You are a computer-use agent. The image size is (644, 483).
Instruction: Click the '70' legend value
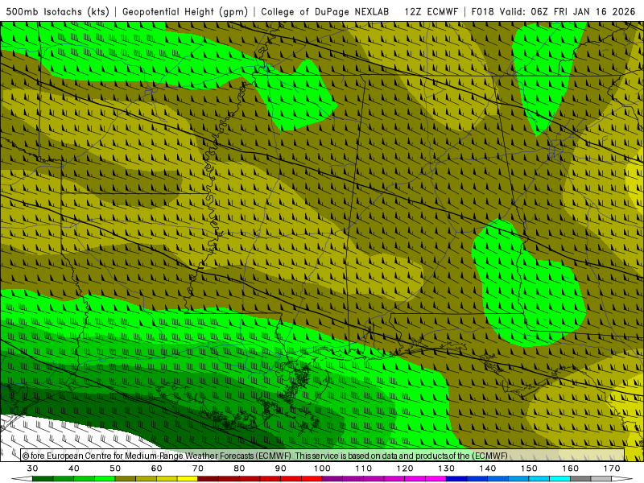[198, 469]
